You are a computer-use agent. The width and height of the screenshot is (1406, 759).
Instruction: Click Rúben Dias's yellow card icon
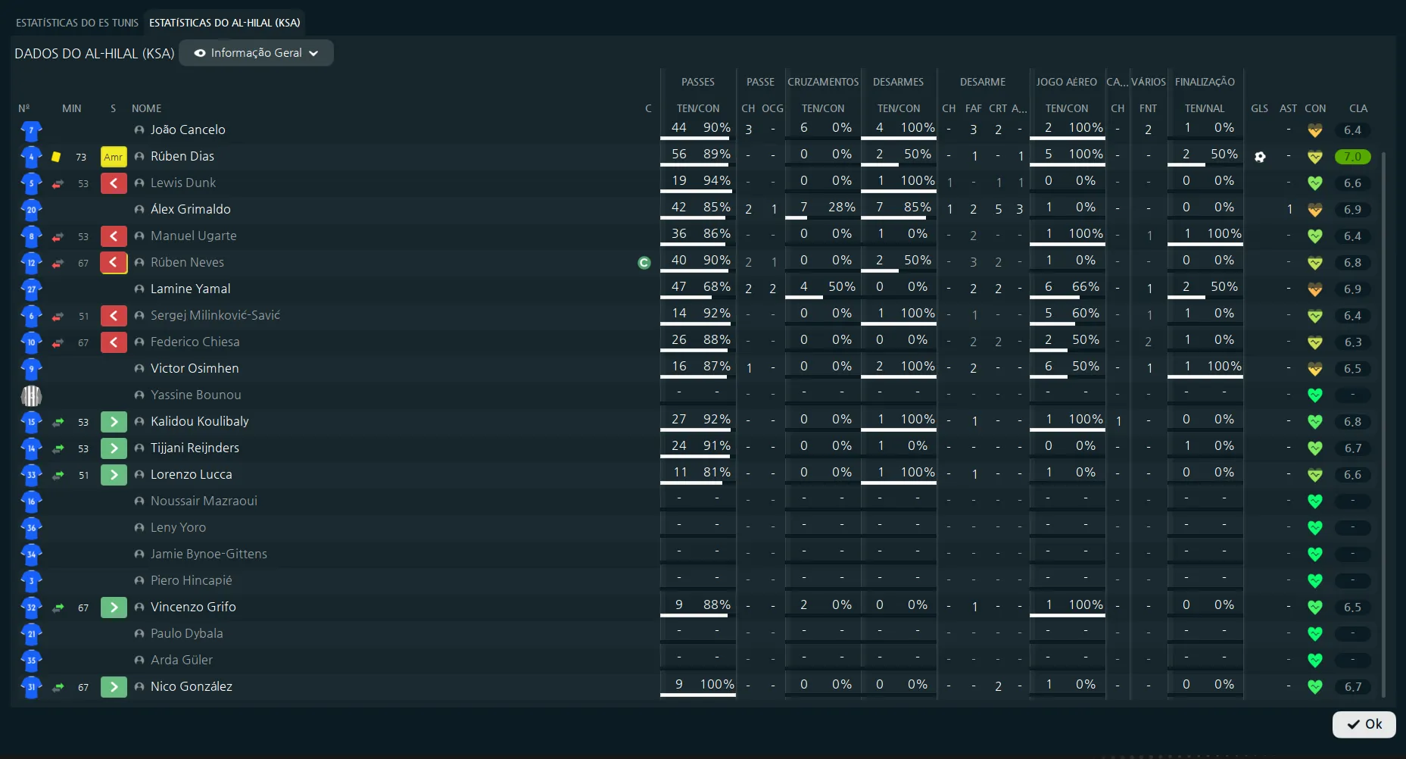coord(56,157)
